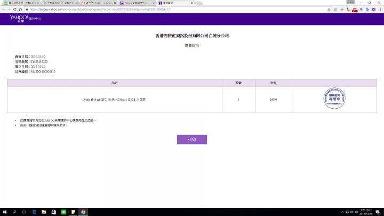Screen dimensions: 384x216
Task: Reload the page with the refresh icon
Action: [15, 9]
